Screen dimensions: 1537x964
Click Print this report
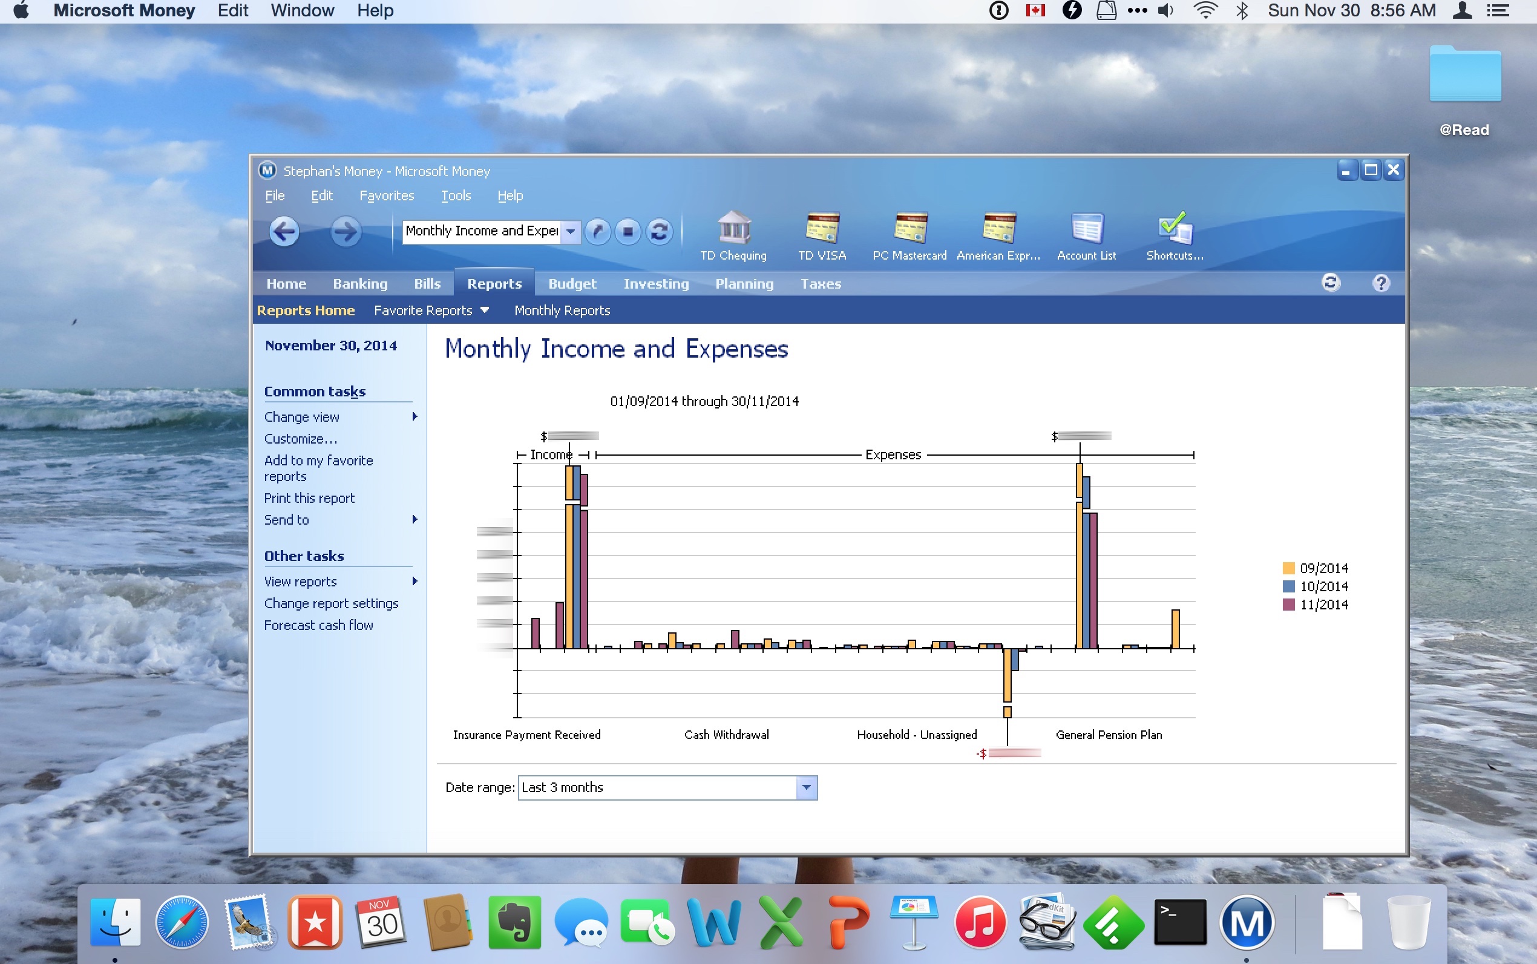(x=309, y=498)
